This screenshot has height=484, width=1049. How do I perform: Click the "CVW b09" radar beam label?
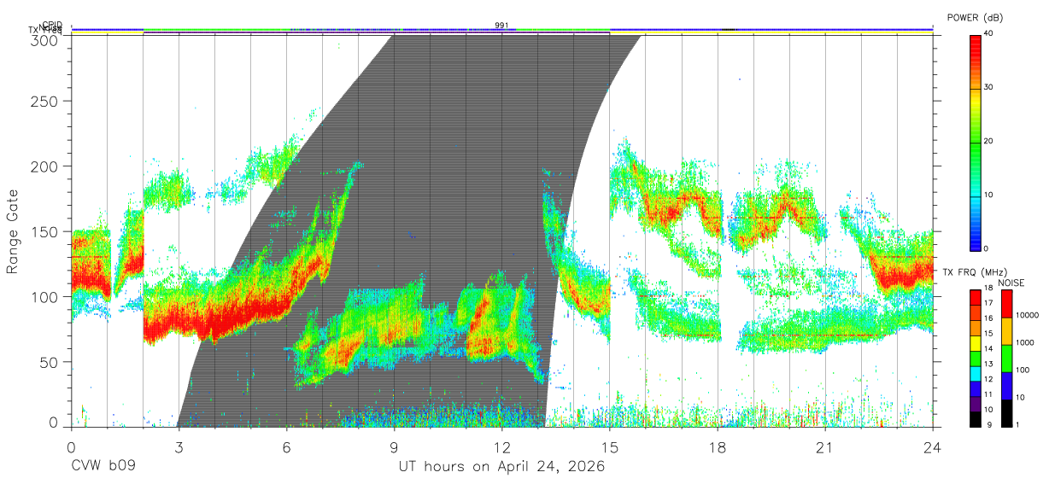click(x=103, y=467)
